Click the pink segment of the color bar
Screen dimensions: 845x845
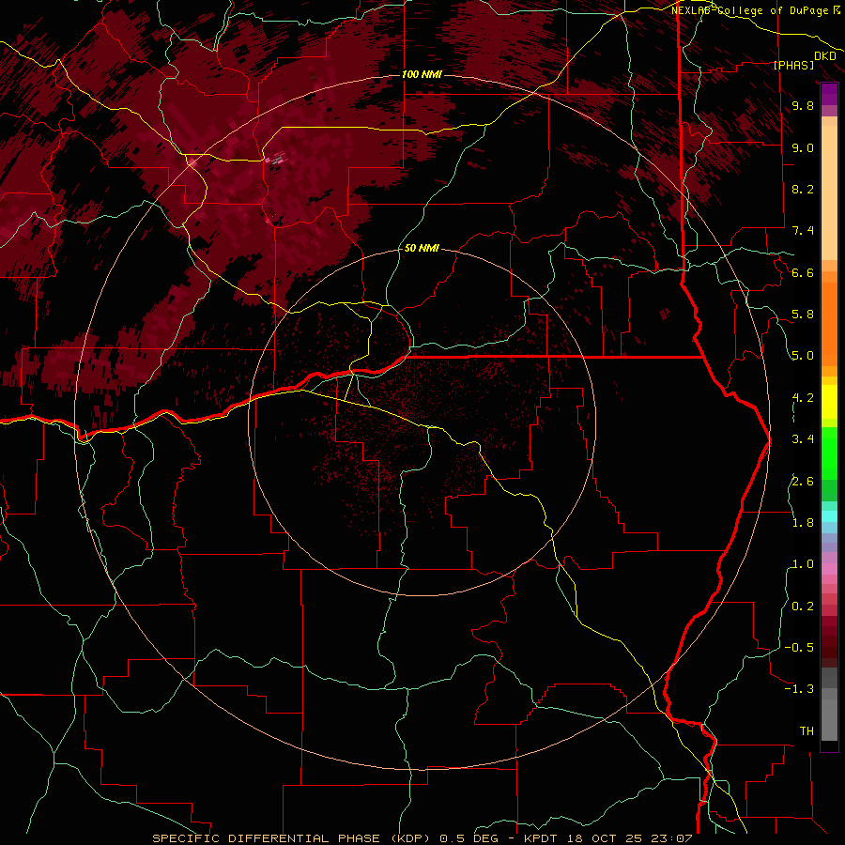tap(829, 569)
